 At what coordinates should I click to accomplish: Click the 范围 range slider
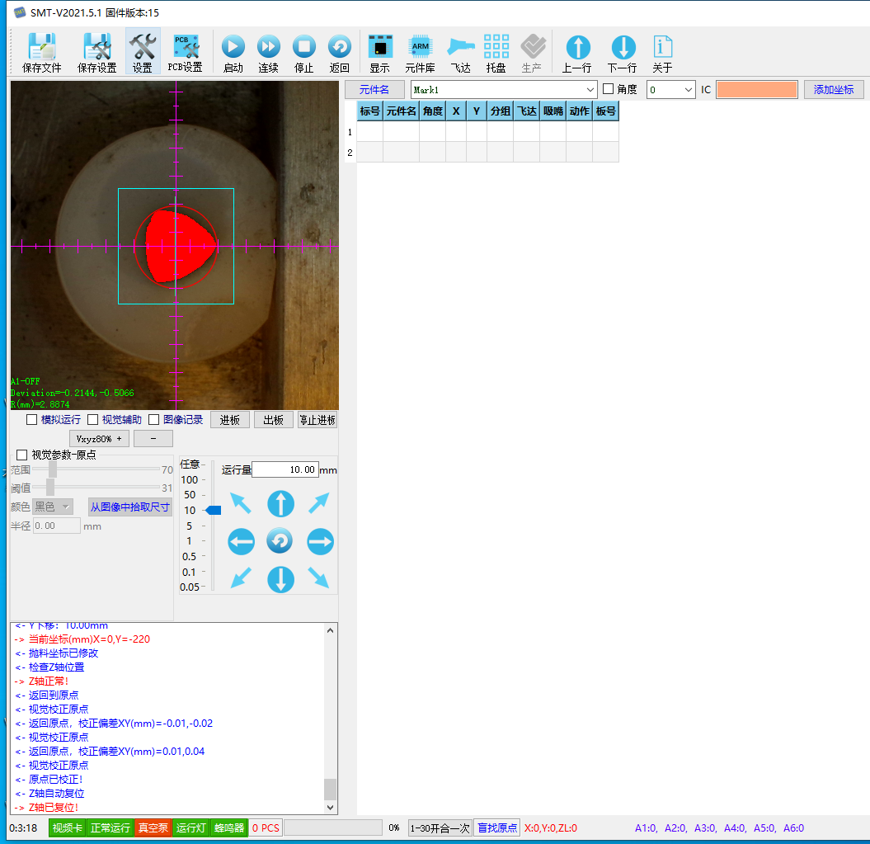click(x=96, y=469)
